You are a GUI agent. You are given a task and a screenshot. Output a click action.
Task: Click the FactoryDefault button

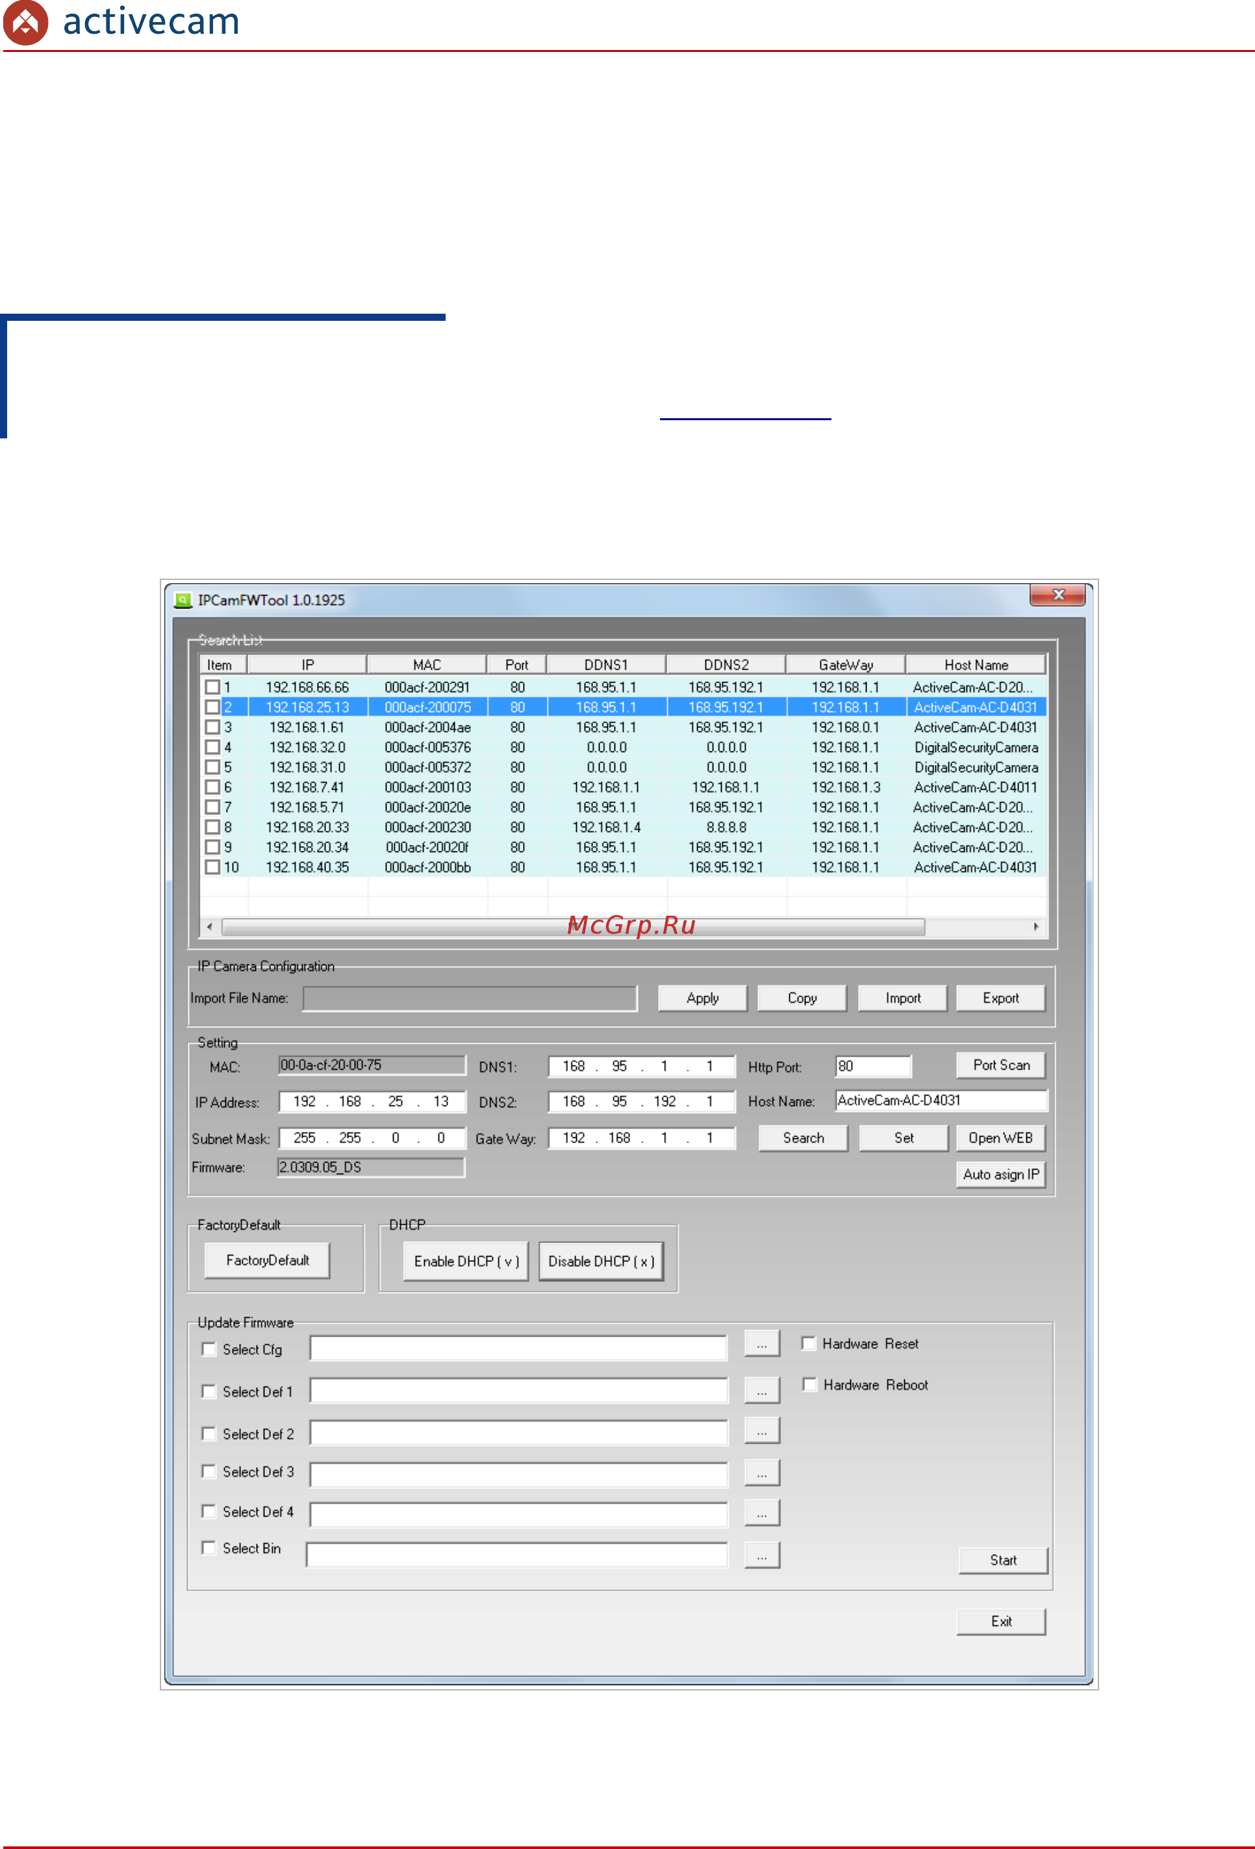point(268,1260)
